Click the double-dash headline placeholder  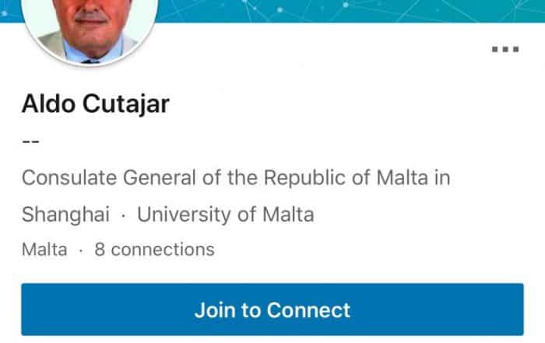pos(30,142)
